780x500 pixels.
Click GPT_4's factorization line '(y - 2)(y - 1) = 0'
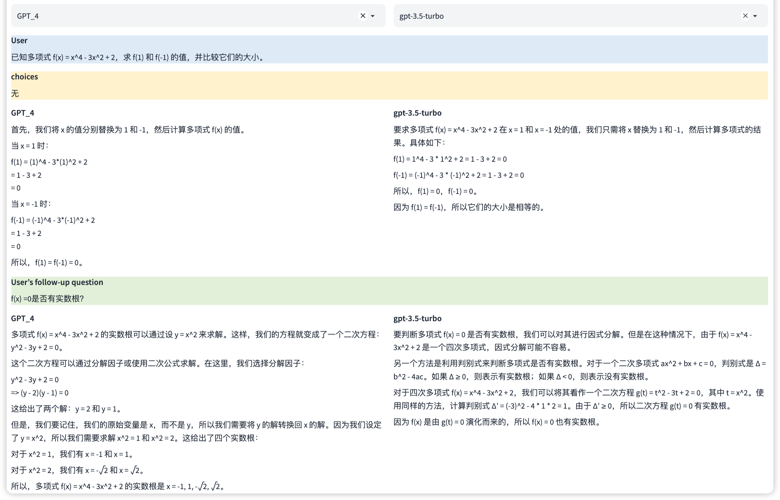pyautogui.click(x=40, y=393)
